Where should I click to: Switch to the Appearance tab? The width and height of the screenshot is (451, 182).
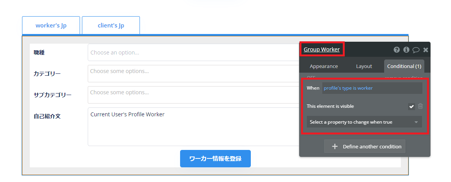click(x=323, y=66)
